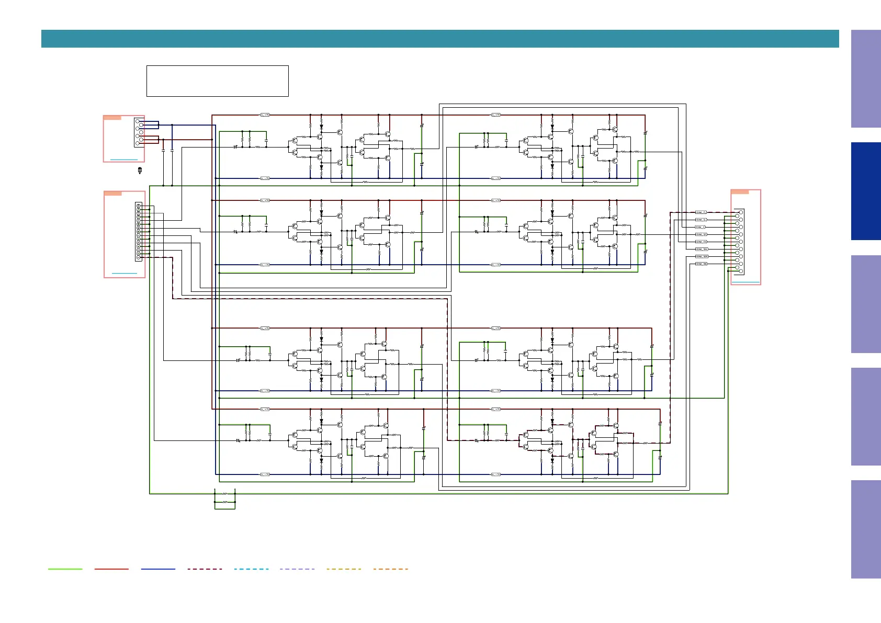Follow the blue link in the top-left connector box
Screen dimensions: 881x623
click(x=124, y=159)
